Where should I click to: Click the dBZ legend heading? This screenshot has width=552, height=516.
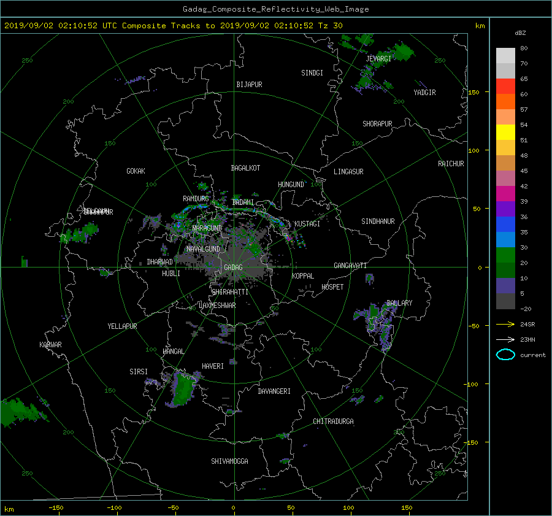tap(520, 33)
